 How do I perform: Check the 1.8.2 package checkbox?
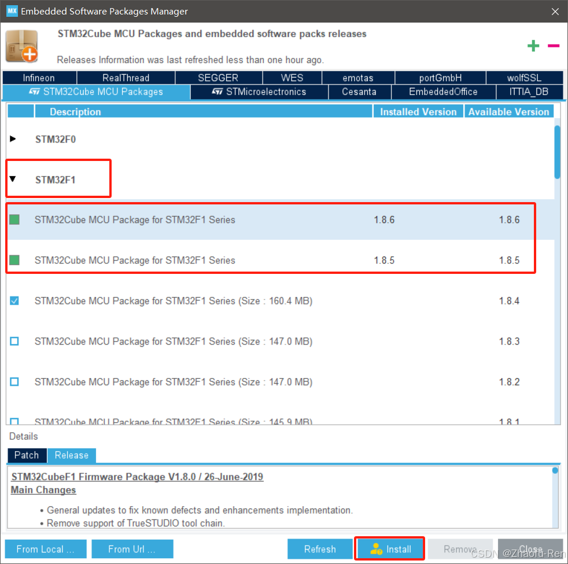point(14,382)
